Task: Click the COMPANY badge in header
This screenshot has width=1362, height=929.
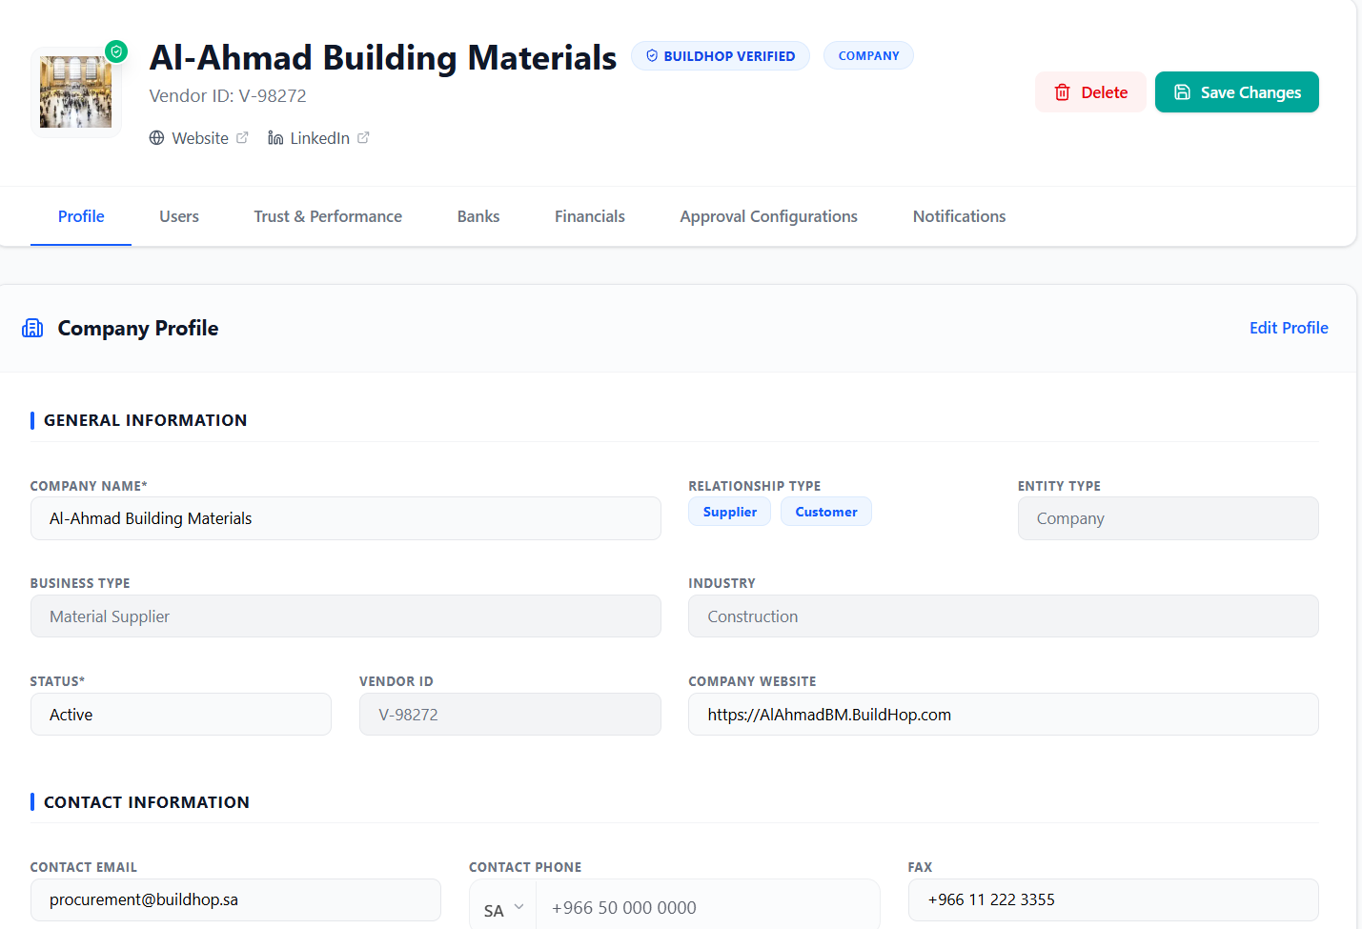Action: pyautogui.click(x=868, y=56)
